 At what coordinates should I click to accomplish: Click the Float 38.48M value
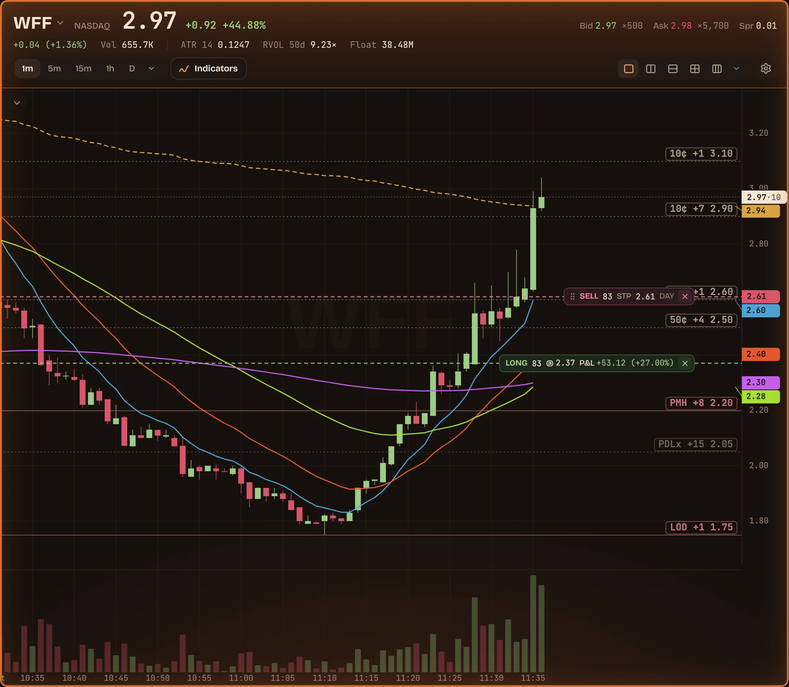(x=381, y=45)
